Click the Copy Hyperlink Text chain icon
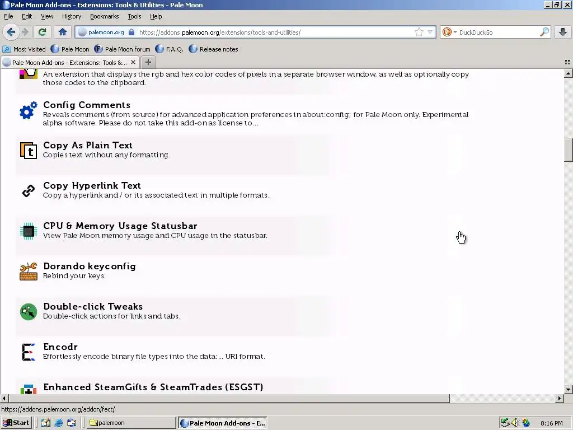The height and width of the screenshot is (430, 573). pyautogui.click(x=29, y=190)
